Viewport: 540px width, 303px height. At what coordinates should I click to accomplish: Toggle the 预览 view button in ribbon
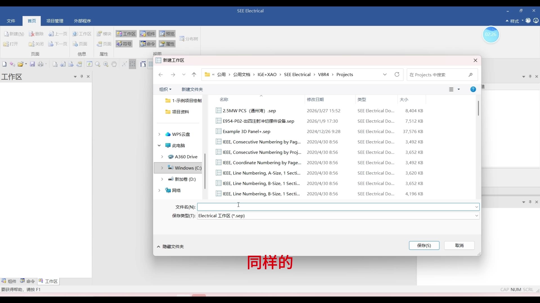point(167,34)
